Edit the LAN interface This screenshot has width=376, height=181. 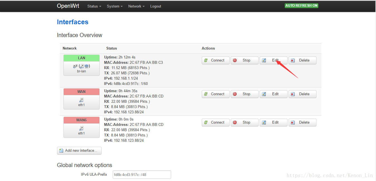click(x=274, y=60)
